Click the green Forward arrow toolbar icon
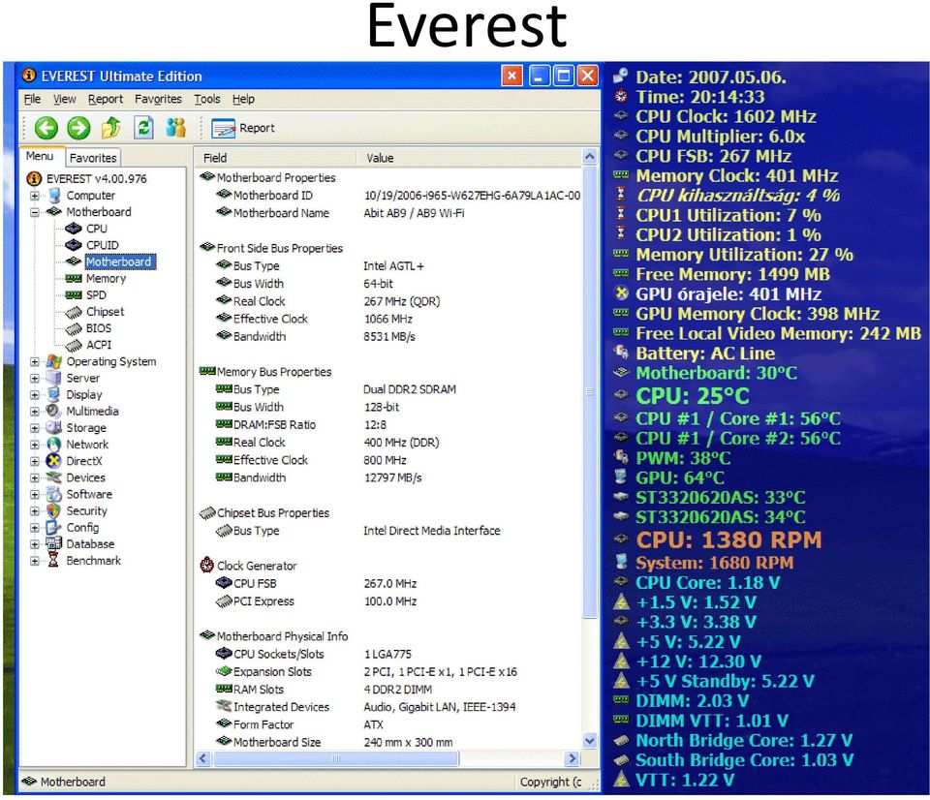The height and width of the screenshot is (800, 930). [78, 128]
